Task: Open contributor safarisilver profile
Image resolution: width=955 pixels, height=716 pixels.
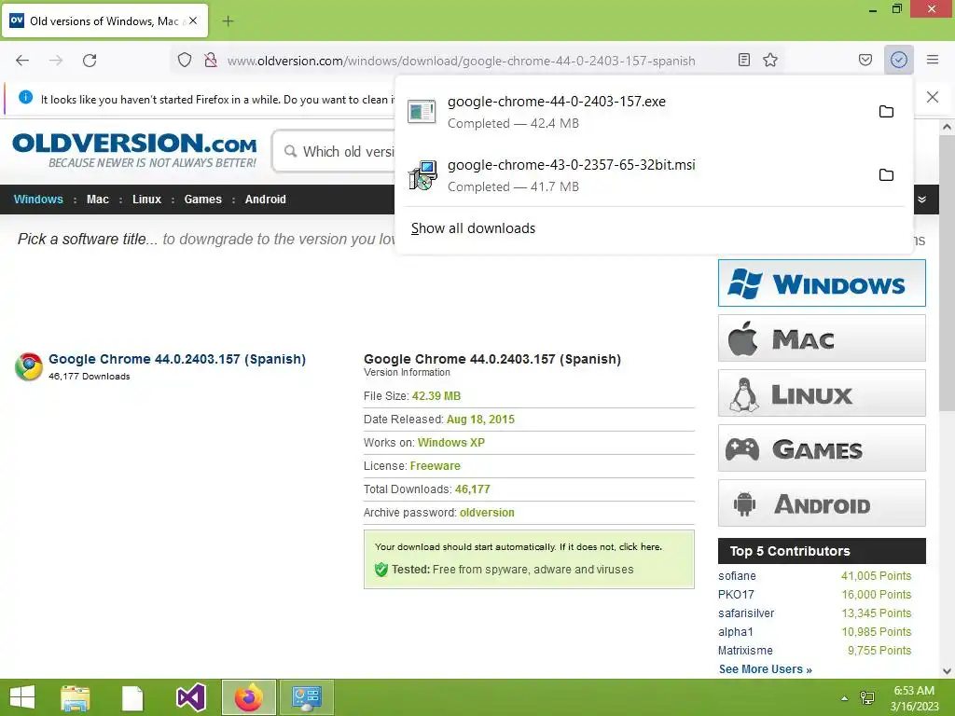Action: (x=746, y=613)
